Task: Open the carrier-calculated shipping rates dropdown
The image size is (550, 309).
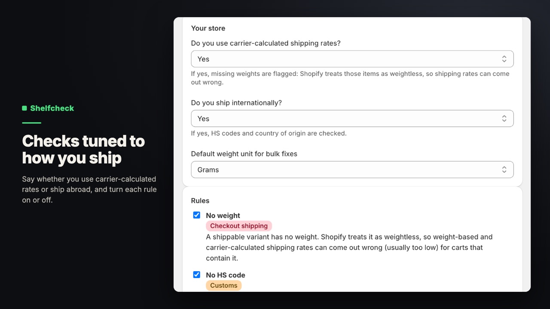Action: pos(352,59)
